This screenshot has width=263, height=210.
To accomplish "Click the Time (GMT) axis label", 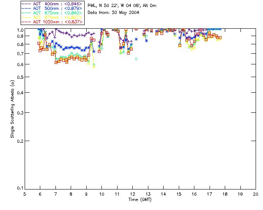I will click(x=140, y=200).
